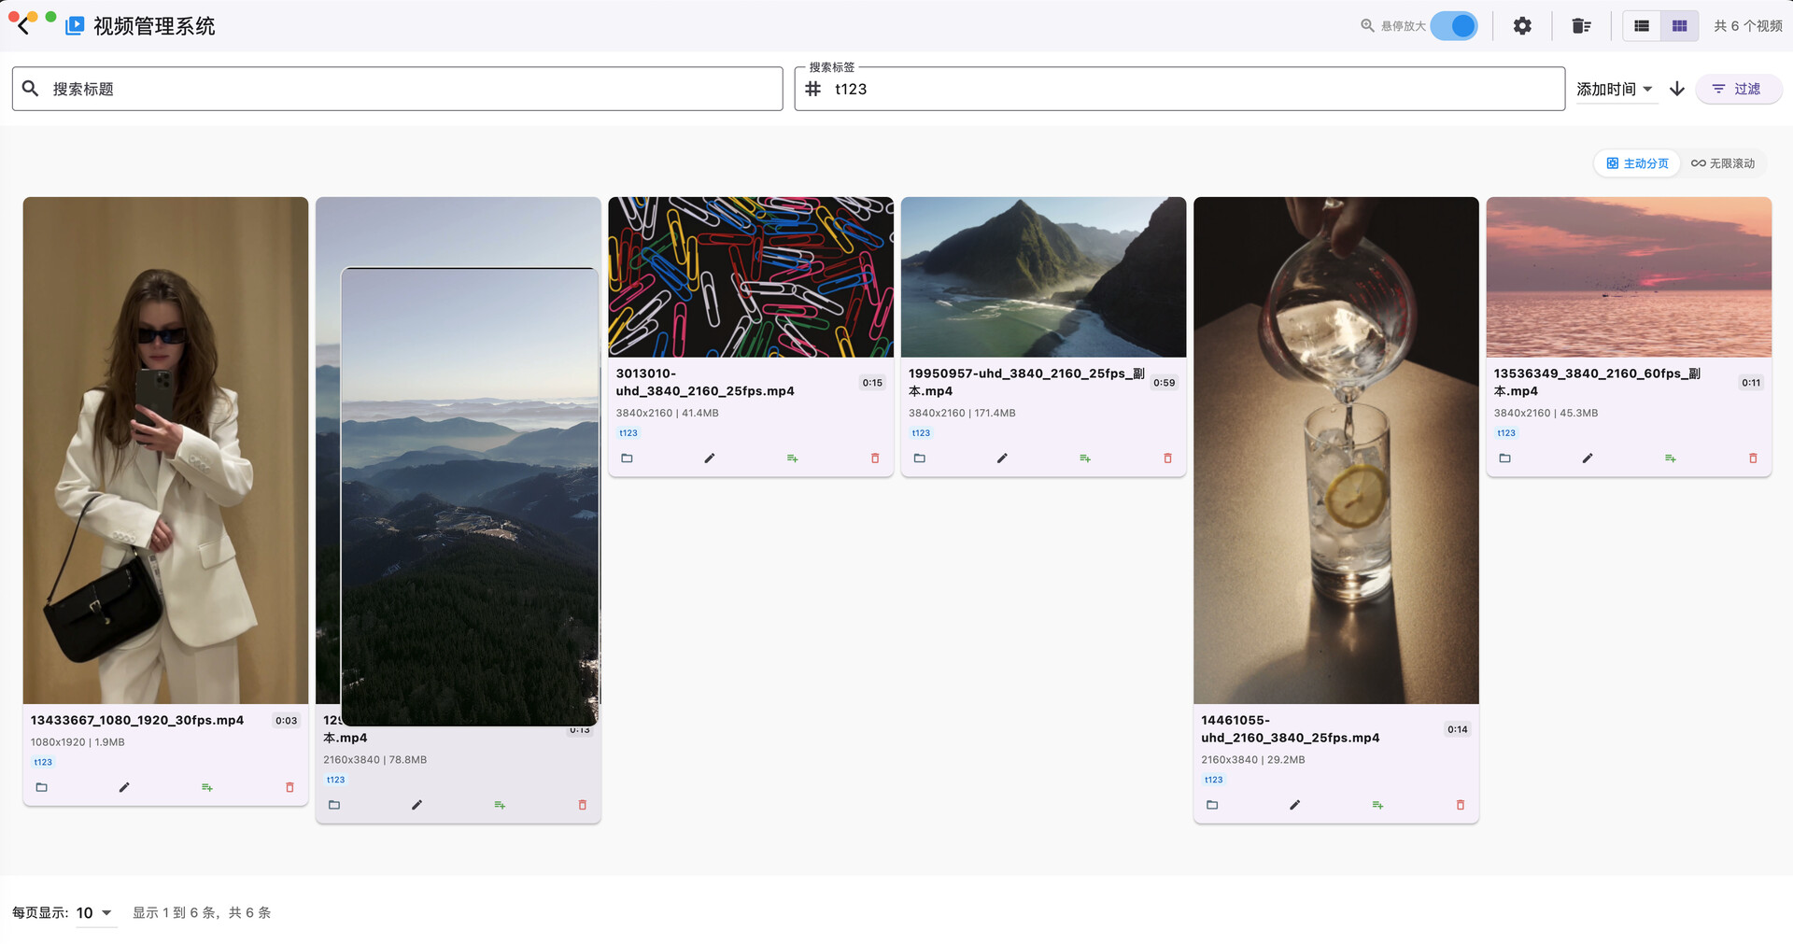Add 14461055 video to playlist
The image size is (1793, 944).
click(x=1377, y=805)
